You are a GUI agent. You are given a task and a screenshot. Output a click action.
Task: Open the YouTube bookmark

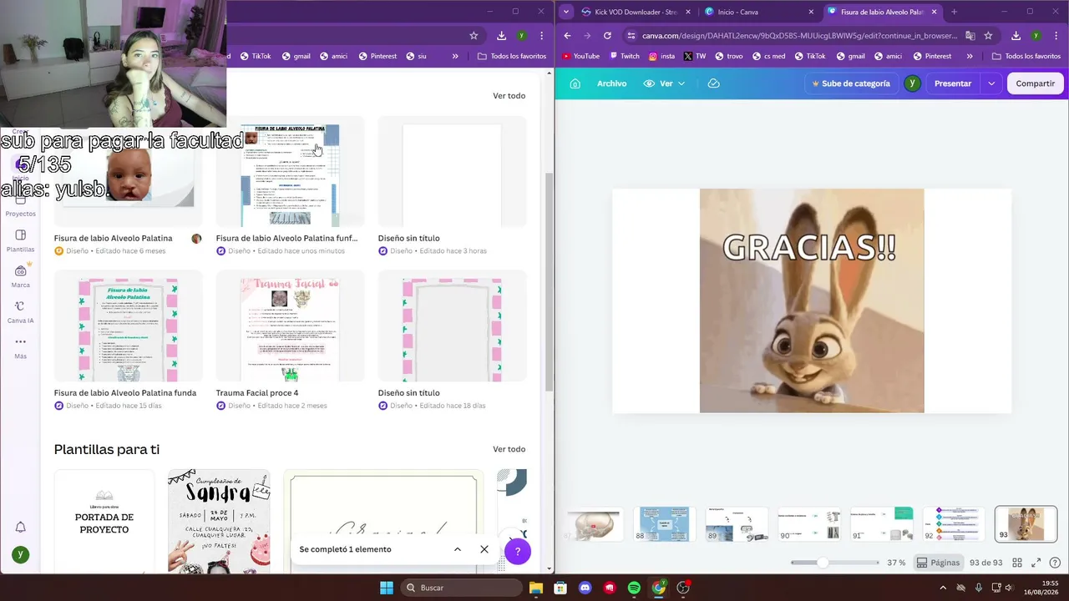[x=580, y=56]
